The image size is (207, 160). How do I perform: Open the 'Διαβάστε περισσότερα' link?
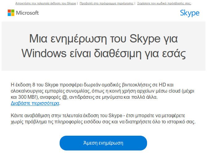click(x=35, y=103)
